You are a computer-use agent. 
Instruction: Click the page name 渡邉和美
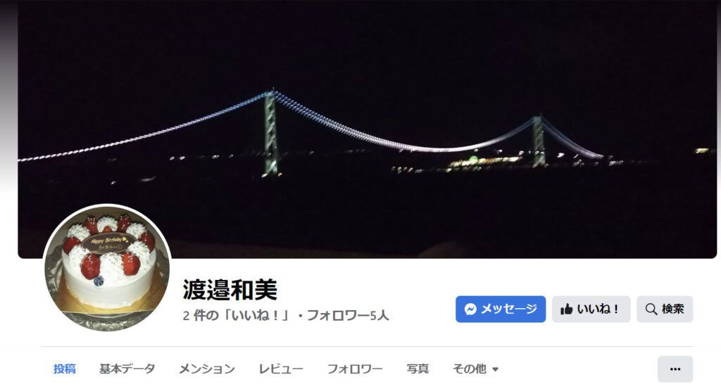[230, 290]
